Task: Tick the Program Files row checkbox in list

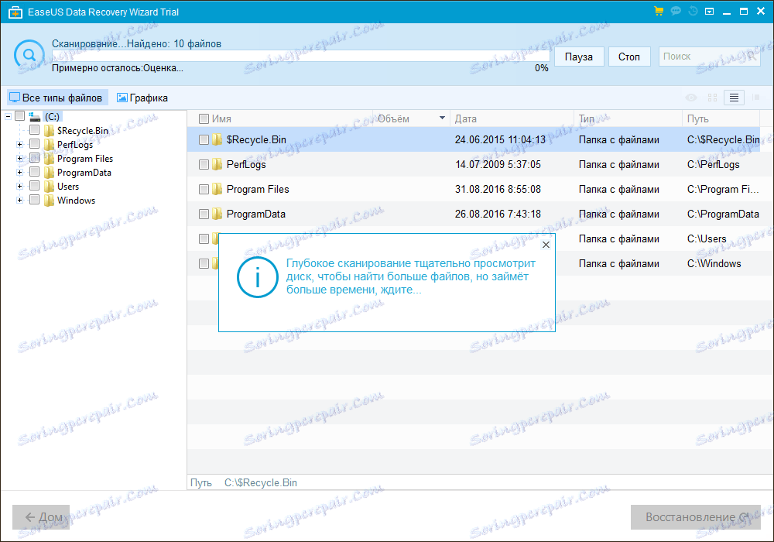Action: (x=204, y=189)
